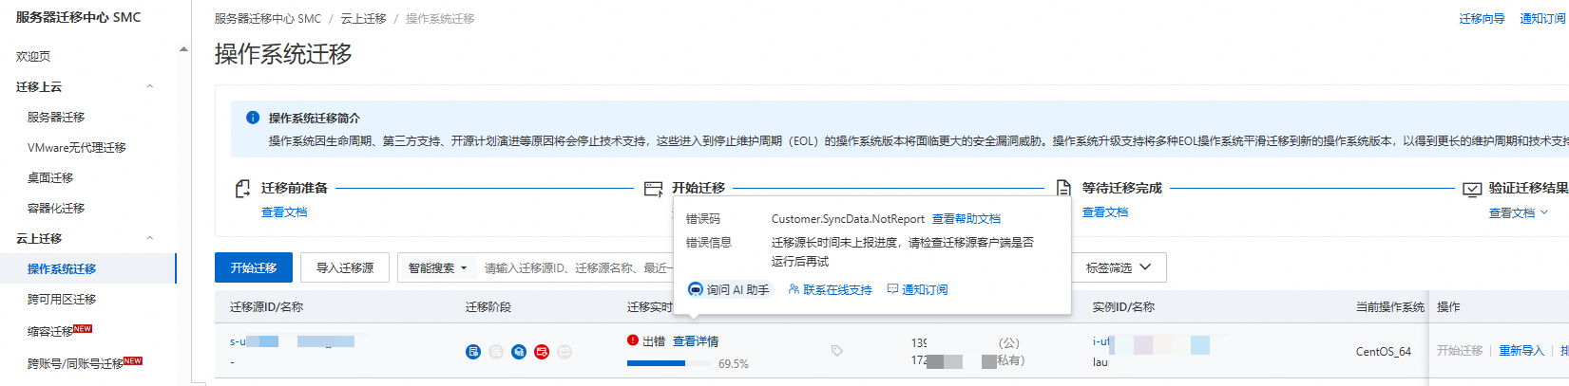Click the first blue migration stage icon
The height and width of the screenshot is (386, 1569).
(473, 352)
